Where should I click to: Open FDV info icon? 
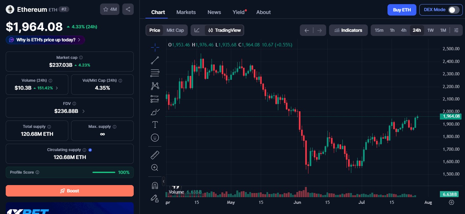click(x=74, y=104)
